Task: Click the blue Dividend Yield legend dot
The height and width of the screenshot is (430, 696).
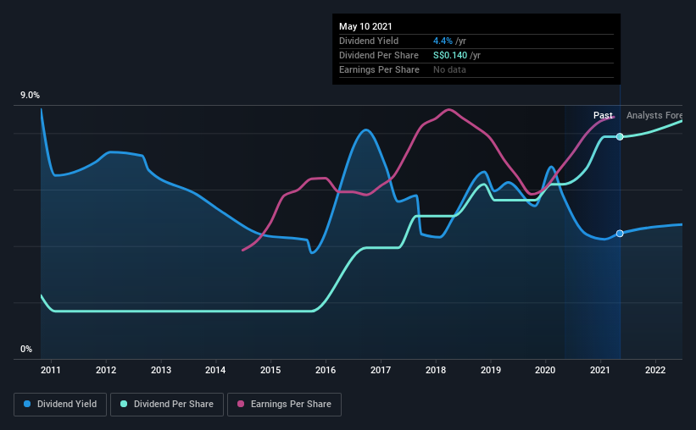Action: click(x=27, y=404)
